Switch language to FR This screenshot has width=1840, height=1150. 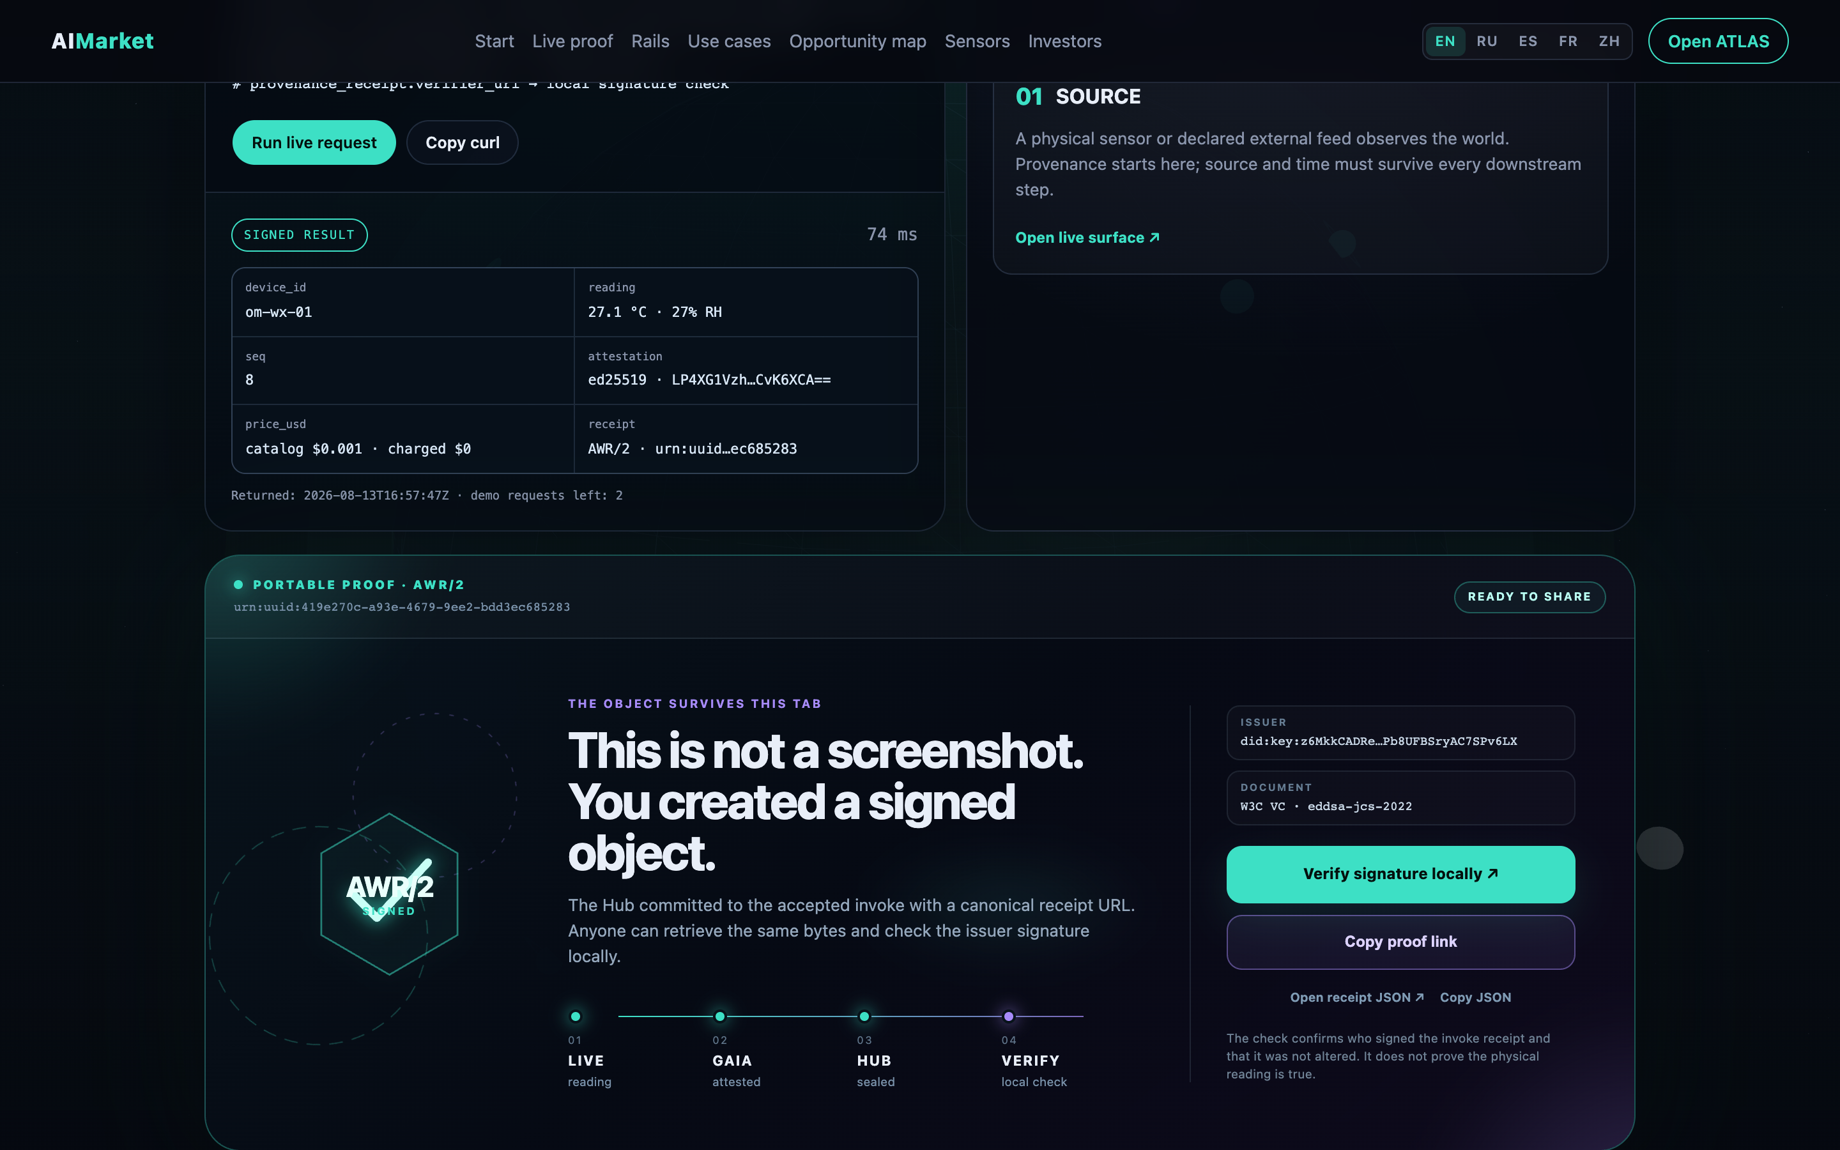(1568, 41)
